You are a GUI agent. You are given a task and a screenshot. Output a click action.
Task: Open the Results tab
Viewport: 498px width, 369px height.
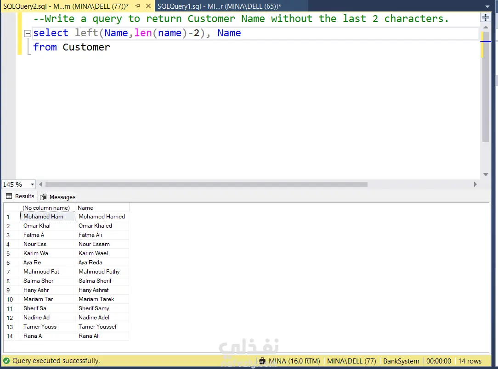point(20,196)
